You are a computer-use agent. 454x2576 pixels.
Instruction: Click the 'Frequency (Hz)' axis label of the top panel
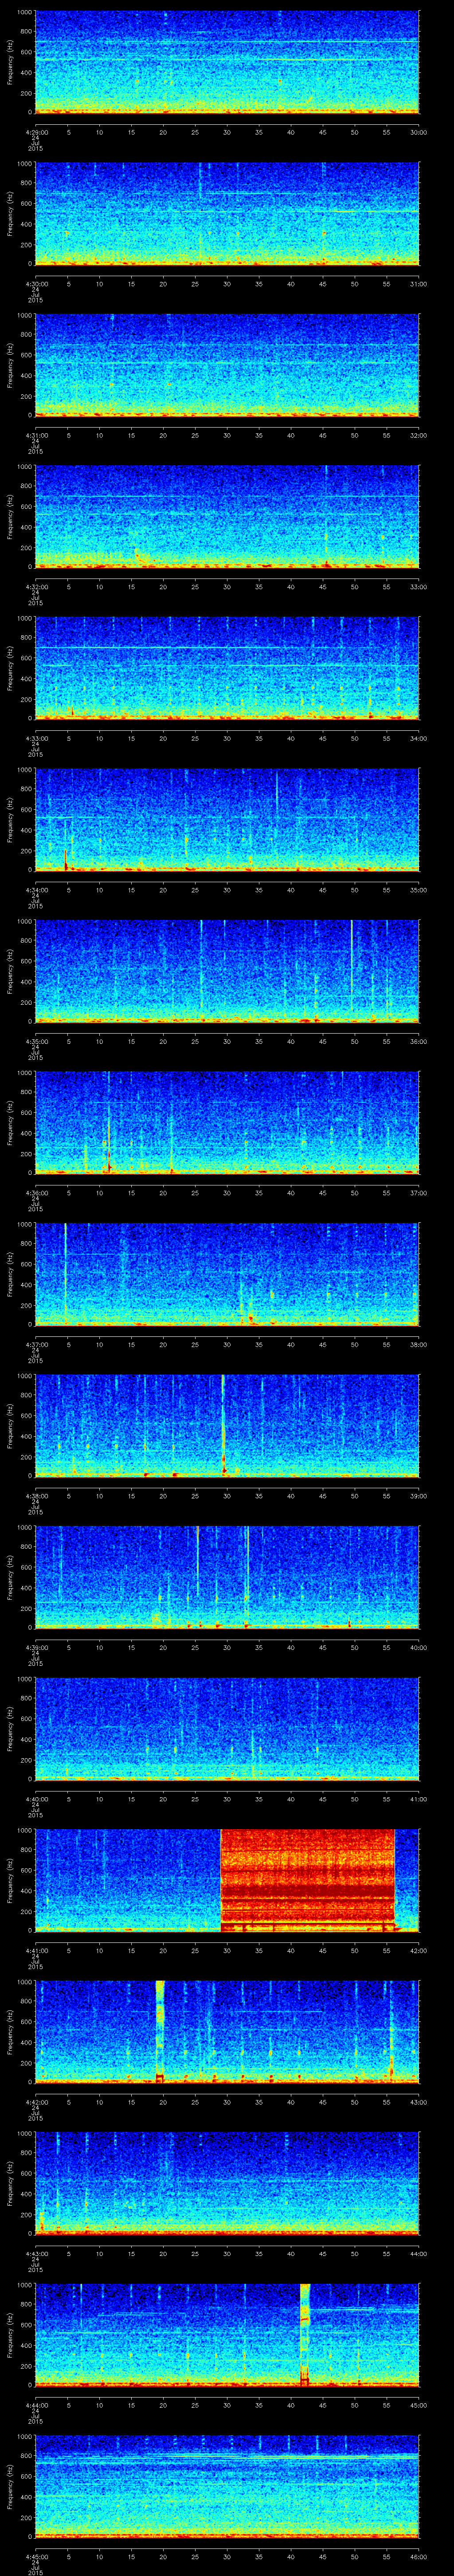tap(10, 63)
